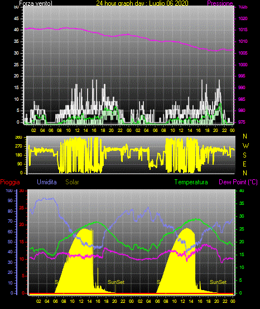Click the 'S' compass direction letter
260x309 pixels.
(x=244, y=155)
